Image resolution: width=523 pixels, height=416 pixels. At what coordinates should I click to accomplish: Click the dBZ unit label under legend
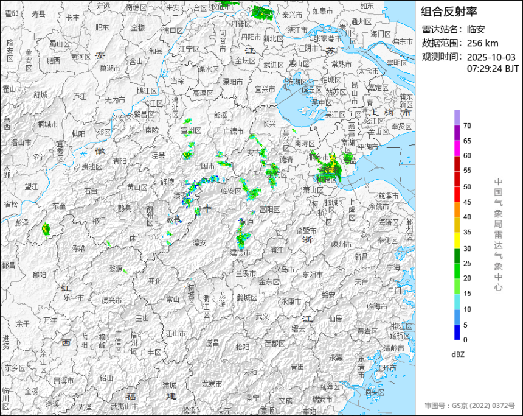(x=459, y=354)
